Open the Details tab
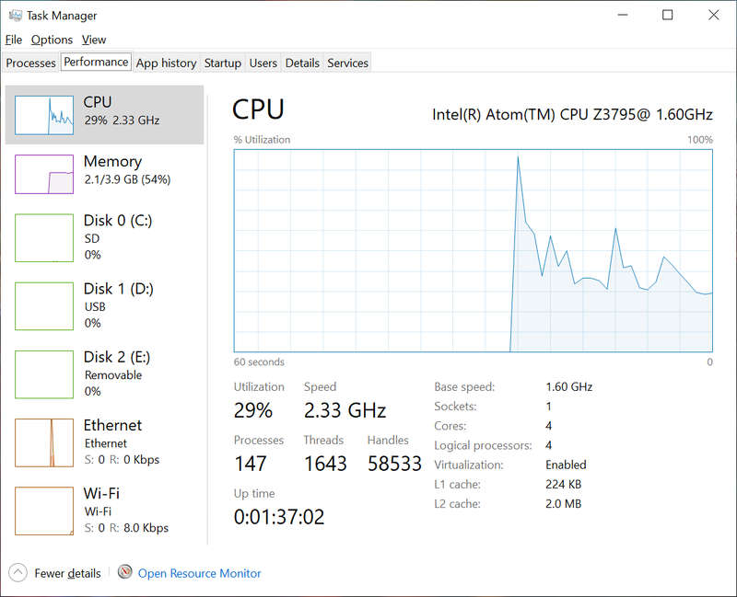This screenshot has width=737, height=597. [x=302, y=63]
